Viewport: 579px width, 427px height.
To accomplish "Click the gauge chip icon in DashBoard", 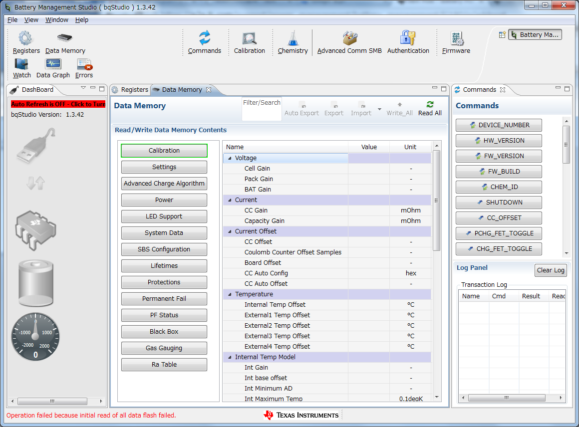I will [35, 230].
